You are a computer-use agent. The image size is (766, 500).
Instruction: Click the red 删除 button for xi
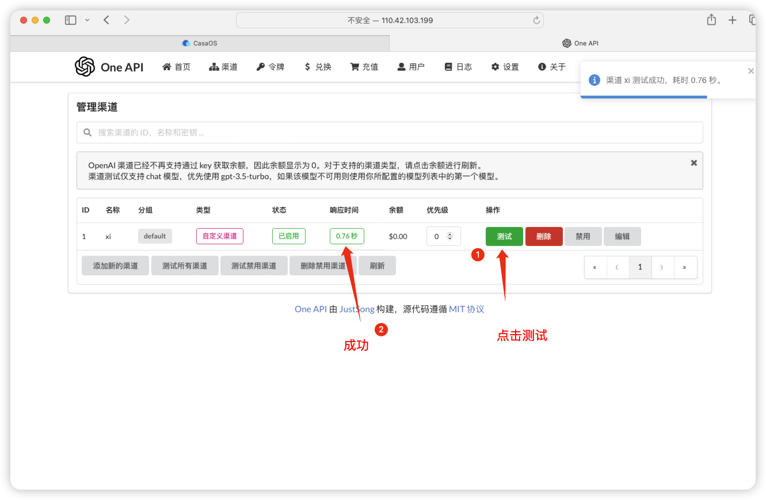point(544,236)
